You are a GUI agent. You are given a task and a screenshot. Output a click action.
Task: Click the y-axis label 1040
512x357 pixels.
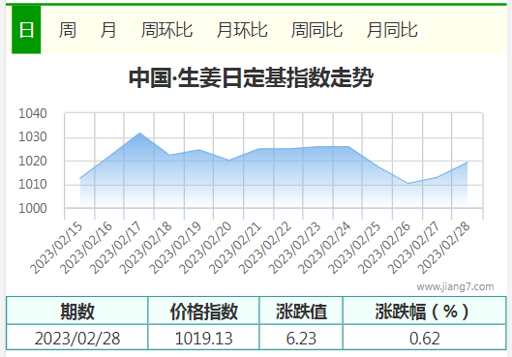(33, 113)
